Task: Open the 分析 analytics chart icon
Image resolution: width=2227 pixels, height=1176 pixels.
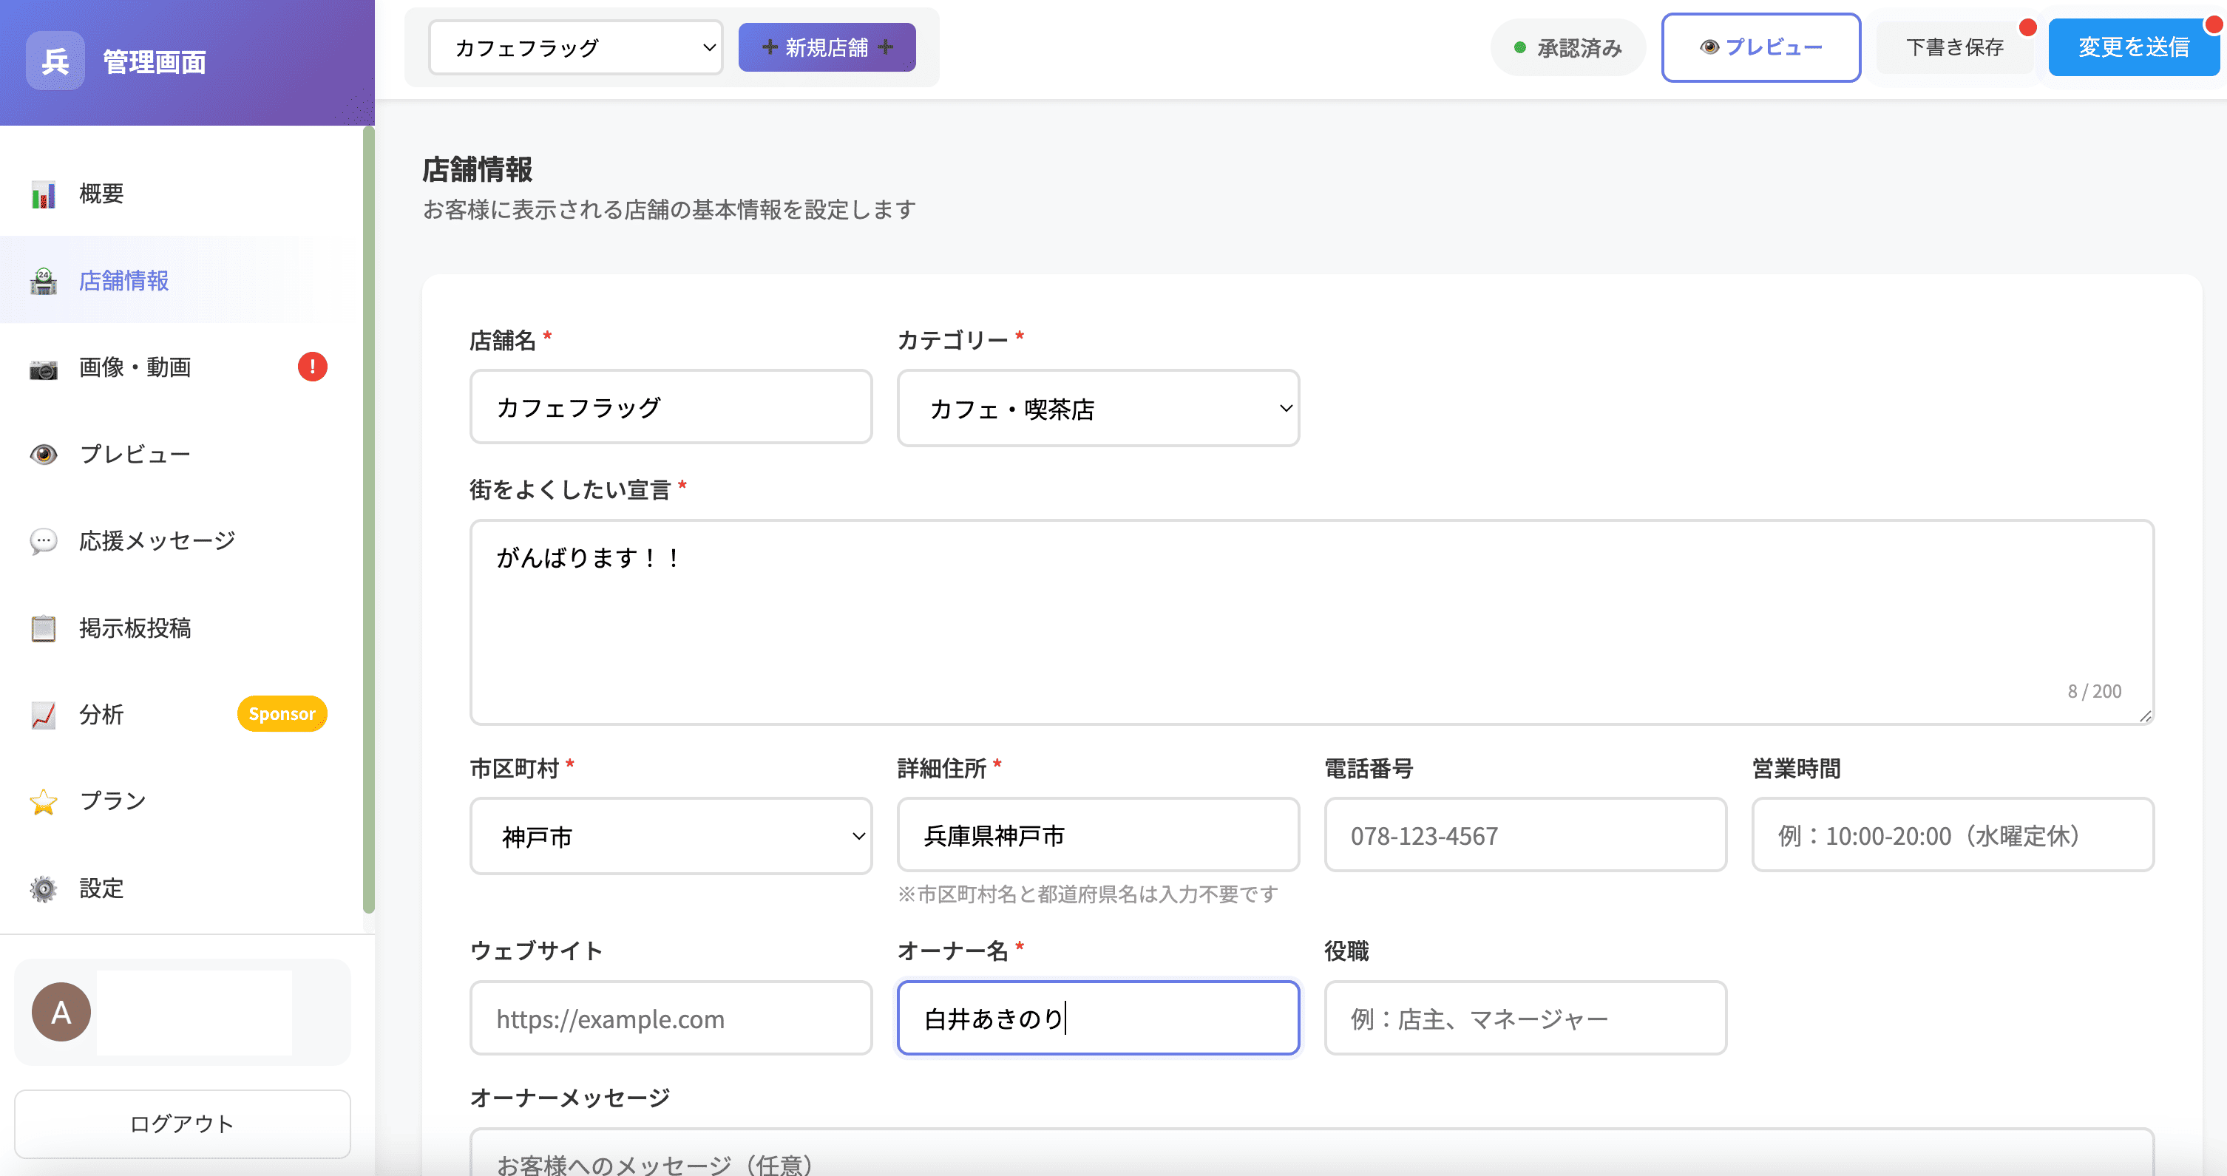Action: pyautogui.click(x=42, y=714)
